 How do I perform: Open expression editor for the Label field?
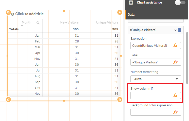pos(175,62)
